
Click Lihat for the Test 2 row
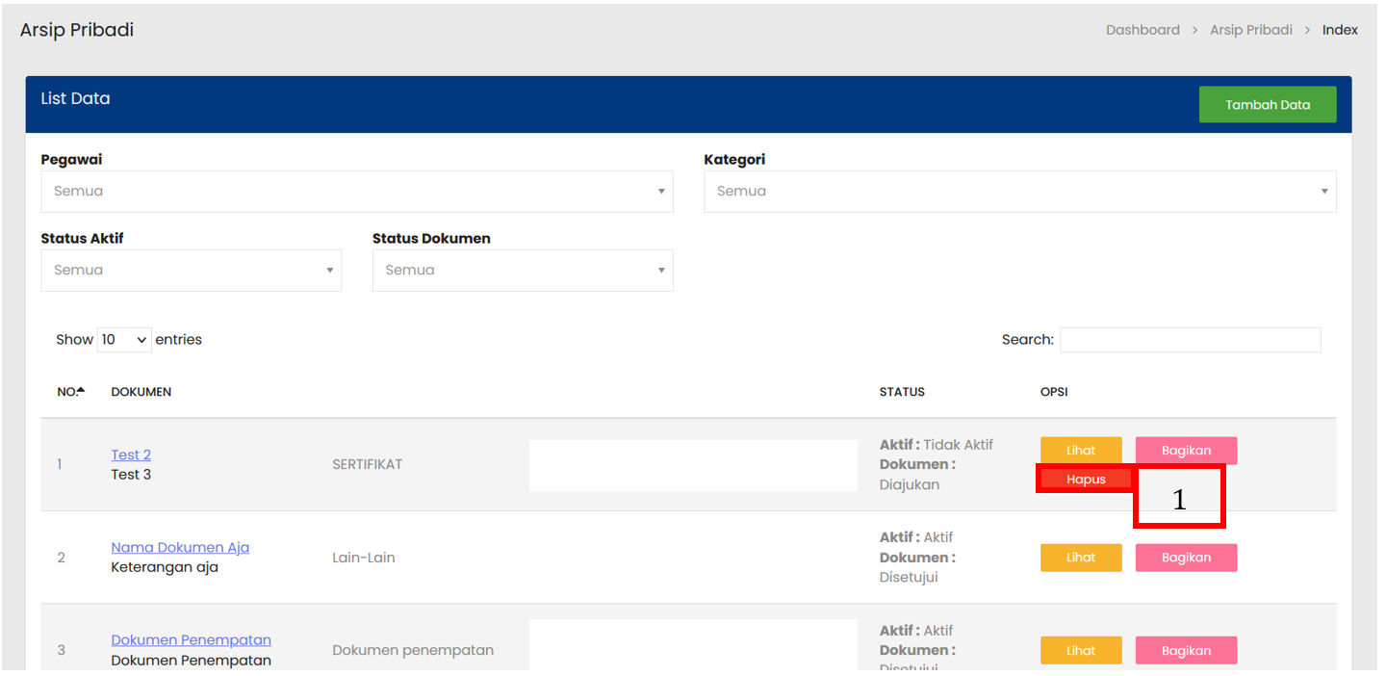[x=1081, y=451]
